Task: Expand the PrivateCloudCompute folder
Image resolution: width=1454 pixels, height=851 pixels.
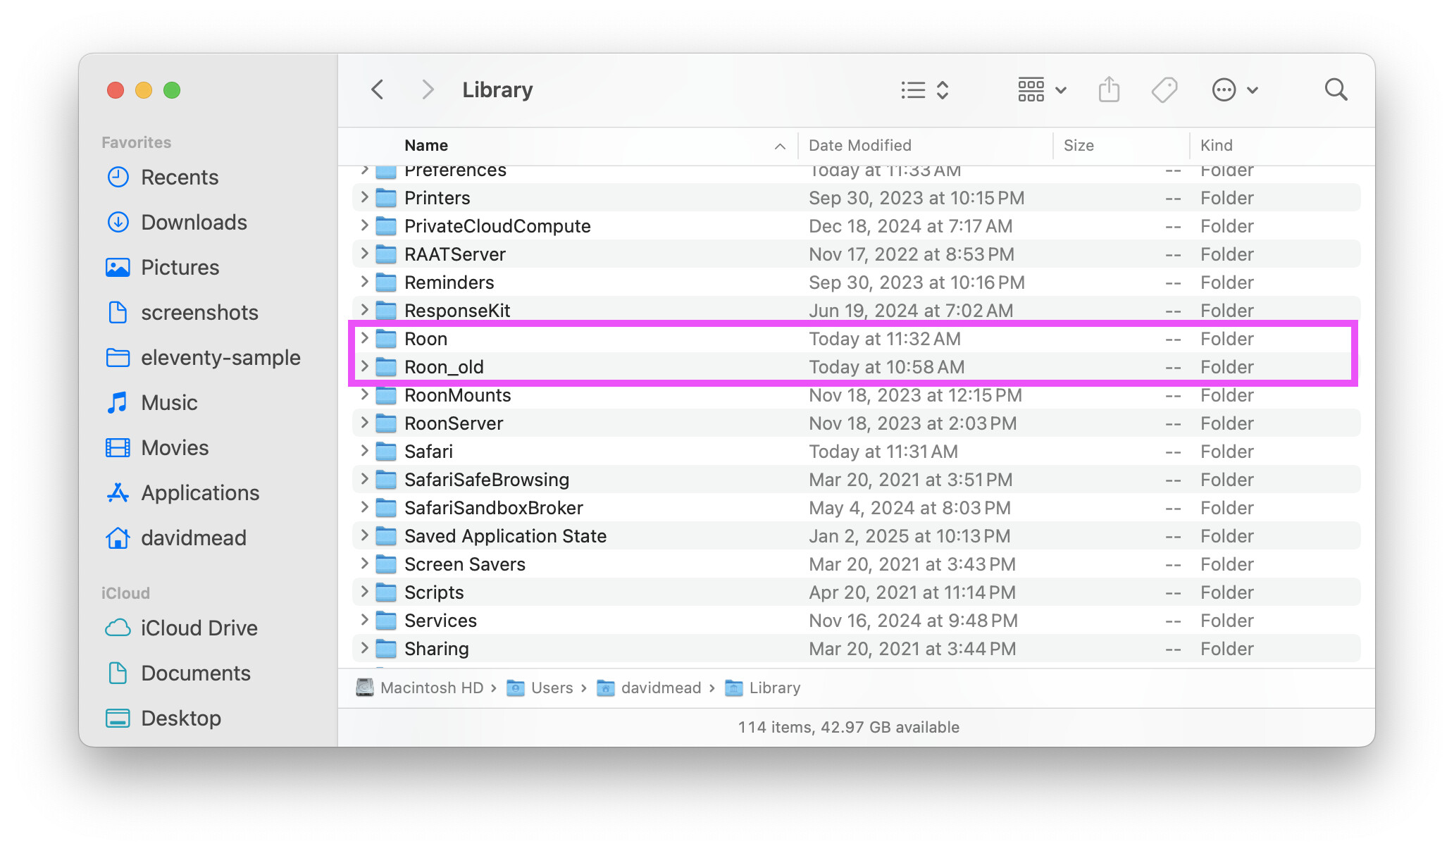Action: pyautogui.click(x=364, y=225)
